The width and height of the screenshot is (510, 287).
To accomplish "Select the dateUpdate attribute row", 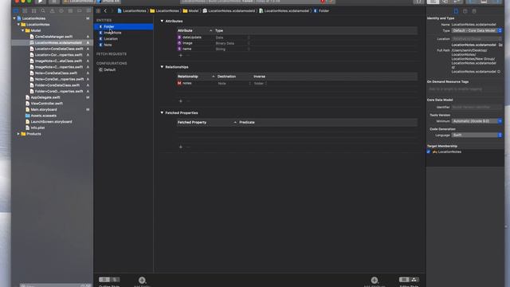I will pyautogui.click(x=296, y=37).
